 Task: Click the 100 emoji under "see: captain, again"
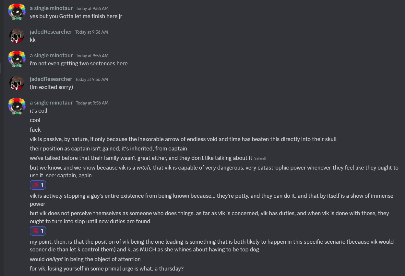(35, 185)
